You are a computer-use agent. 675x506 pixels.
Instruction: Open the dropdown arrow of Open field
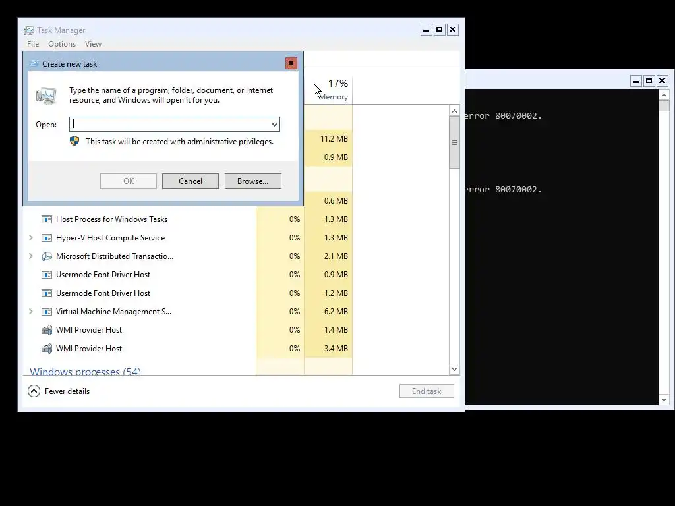coord(274,125)
